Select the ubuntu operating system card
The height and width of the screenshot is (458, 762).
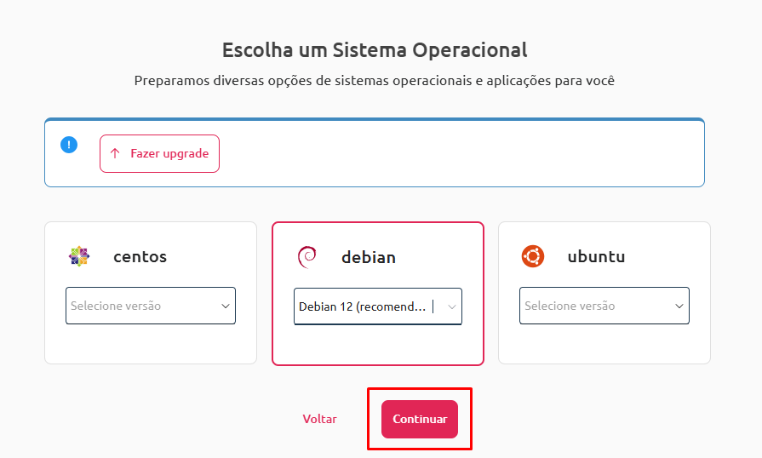tap(604, 293)
